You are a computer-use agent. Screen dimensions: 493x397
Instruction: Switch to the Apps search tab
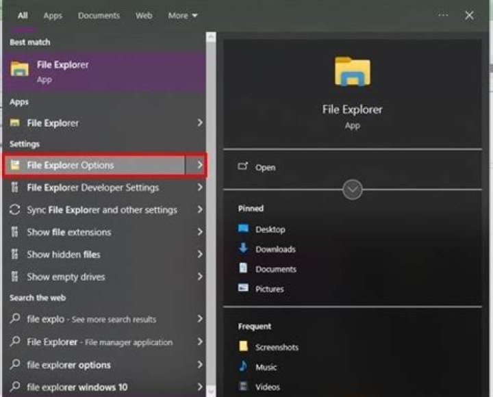click(53, 16)
